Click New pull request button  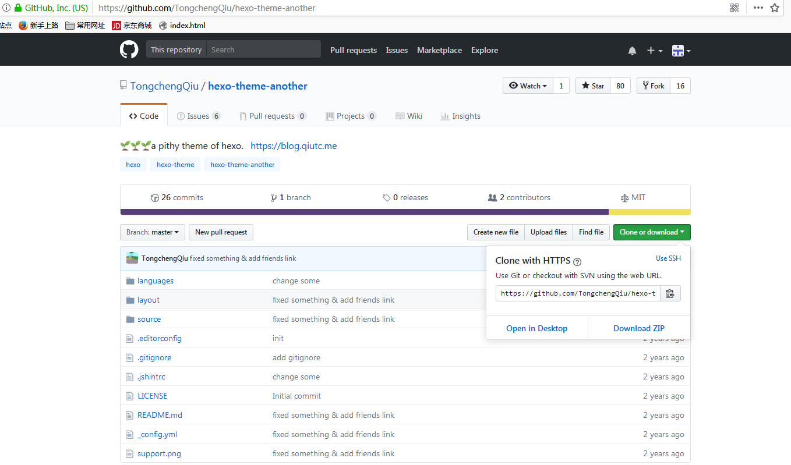(x=221, y=232)
